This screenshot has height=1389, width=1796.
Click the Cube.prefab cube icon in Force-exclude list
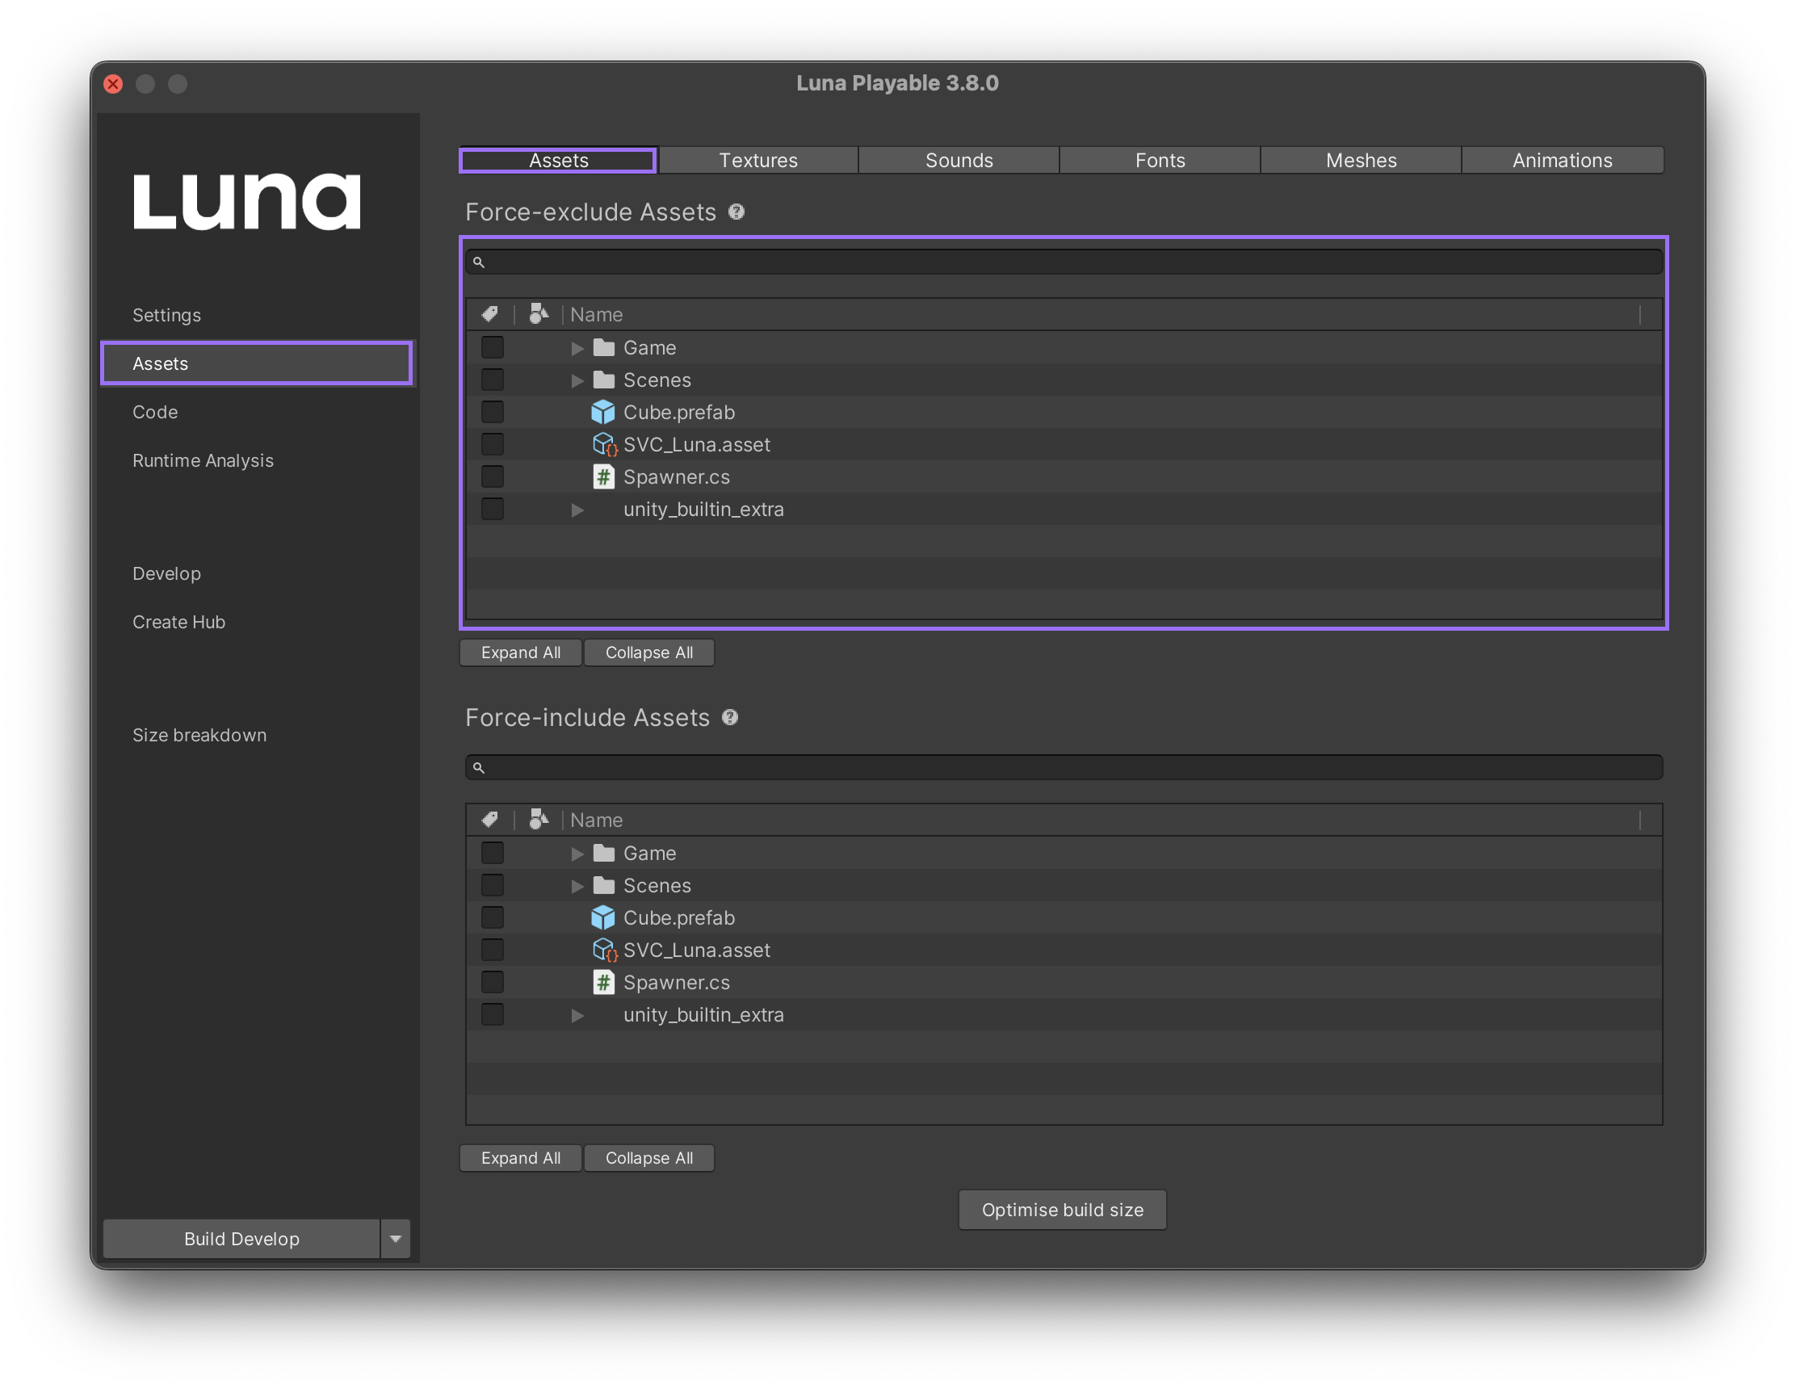click(602, 412)
